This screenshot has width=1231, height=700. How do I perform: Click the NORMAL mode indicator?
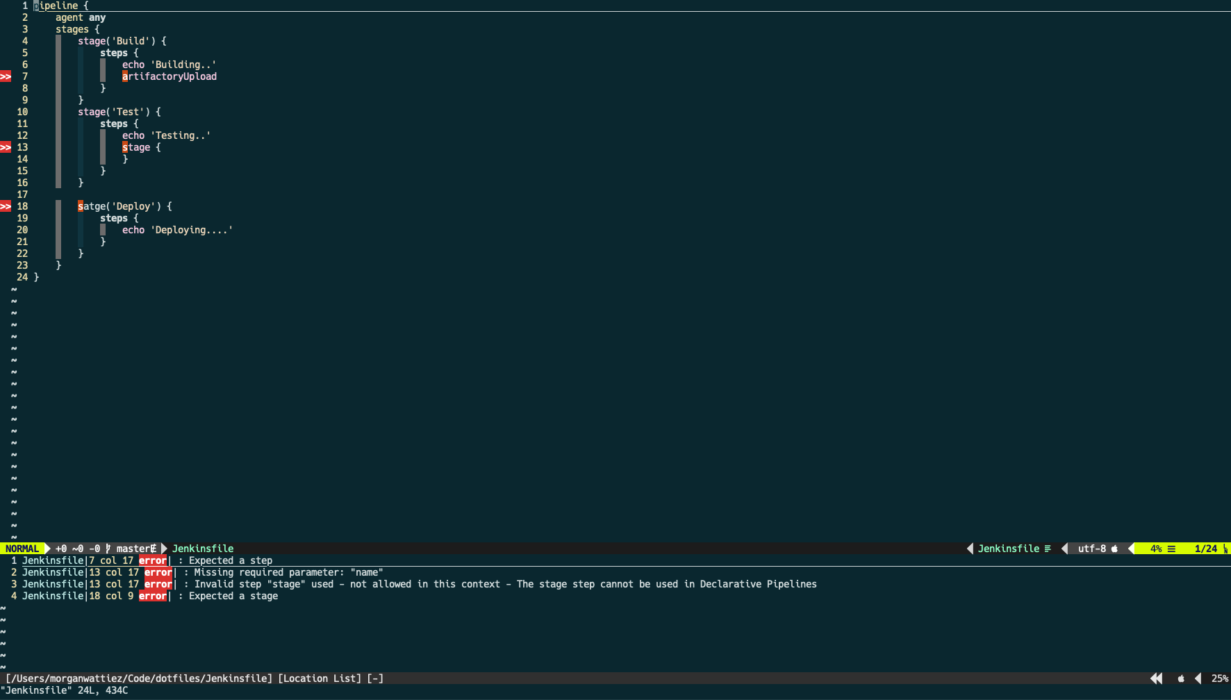coord(22,549)
